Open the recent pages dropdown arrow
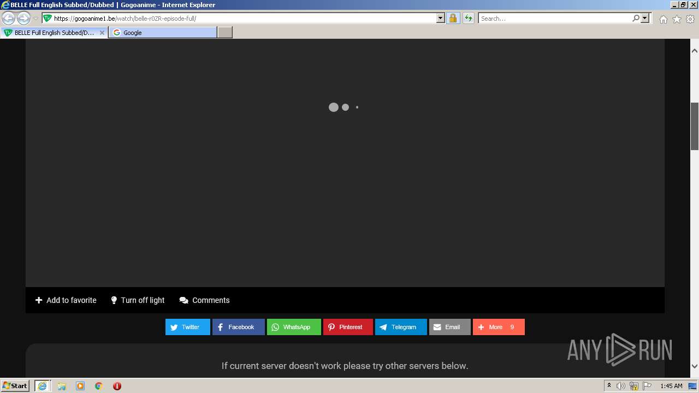The width and height of the screenshot is (699, 393). [x=35, y=19]
